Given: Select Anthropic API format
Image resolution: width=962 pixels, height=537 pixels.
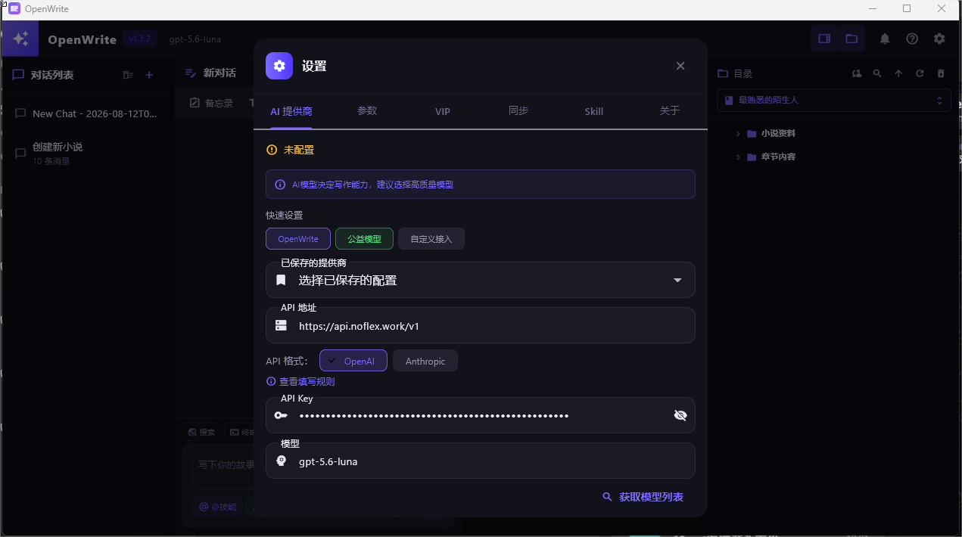Looking at the screenshot, I should point(425,361).
